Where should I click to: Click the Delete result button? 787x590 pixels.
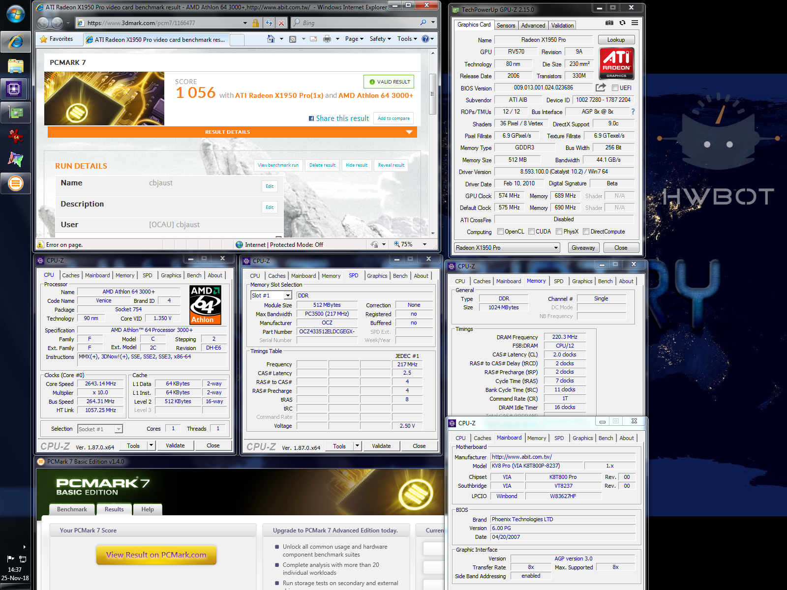[322, 165]
